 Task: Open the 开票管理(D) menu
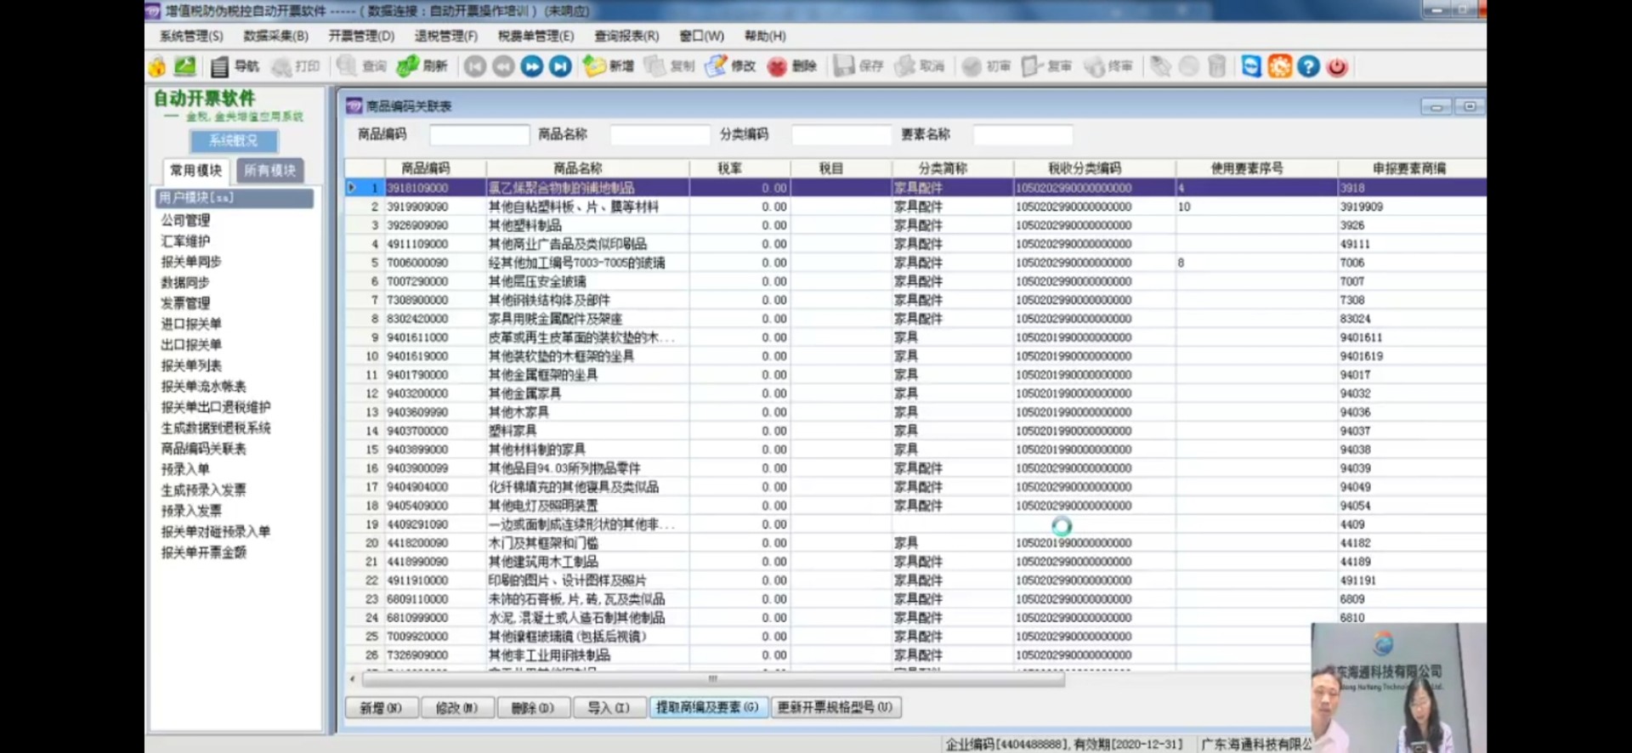(x=361, y=36)
